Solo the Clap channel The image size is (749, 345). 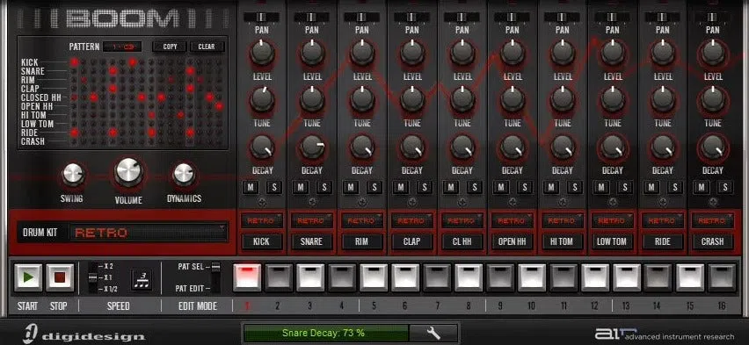pos(425,188)
